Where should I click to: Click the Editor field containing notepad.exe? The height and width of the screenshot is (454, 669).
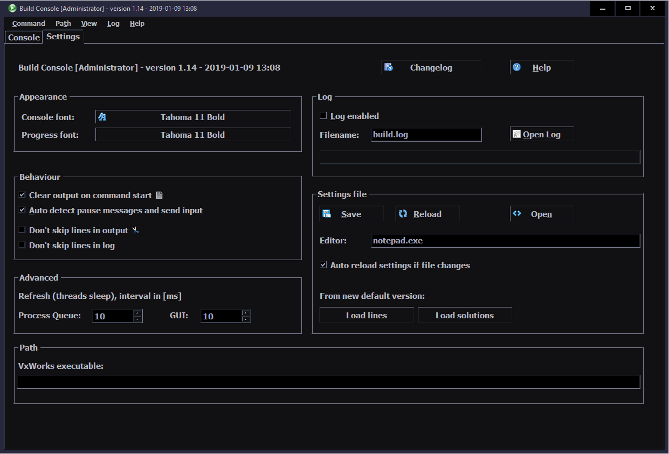click(x=506, y=241)
